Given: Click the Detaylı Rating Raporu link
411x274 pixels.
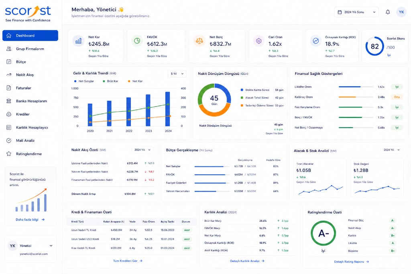Looking at the screenshot, I should (x=352, y=262).
